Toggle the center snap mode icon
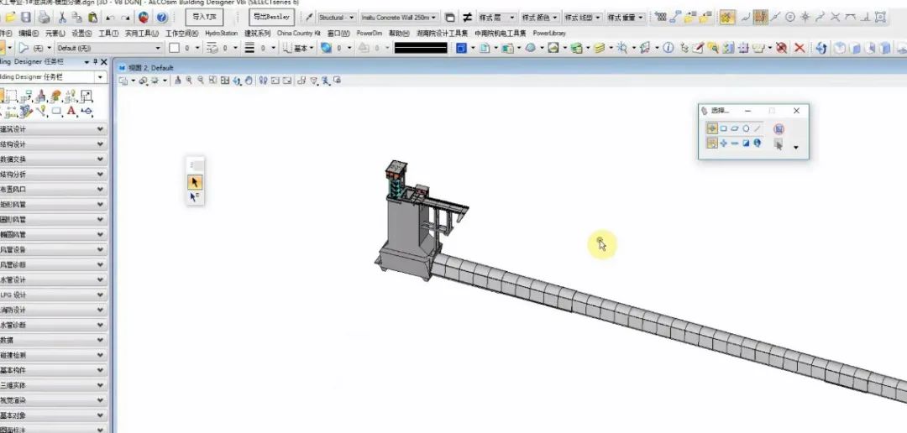907x433 pixels. (x=789, y=17)
